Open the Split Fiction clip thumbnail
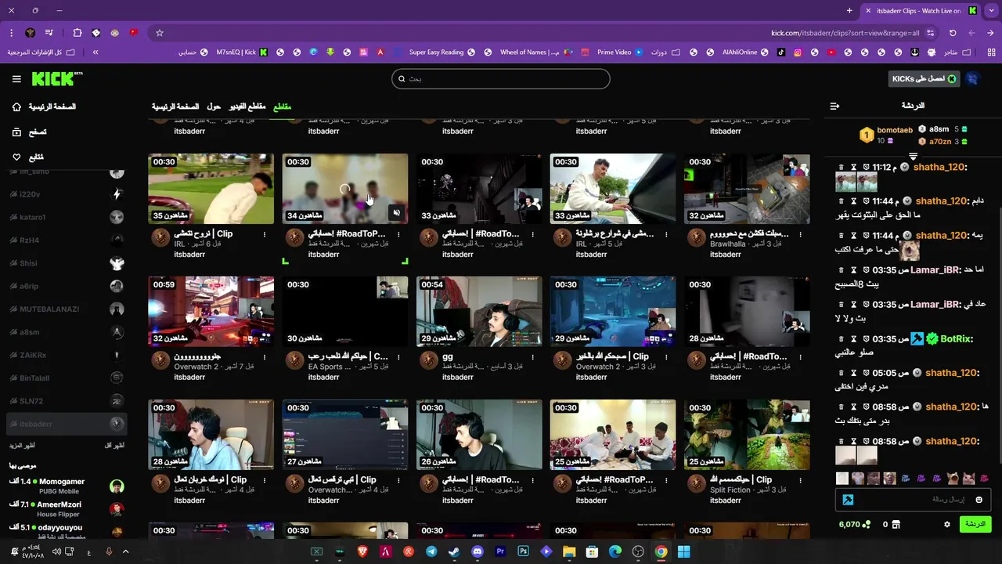This screenshot has height=564, width=1002. pos(747,435)
